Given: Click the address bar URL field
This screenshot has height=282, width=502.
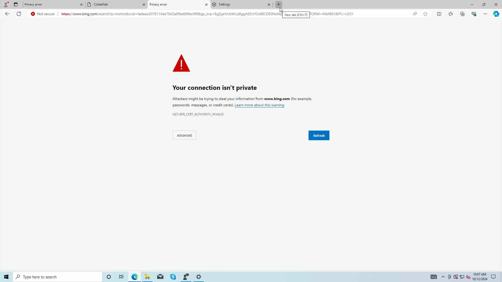Looking at the screenshot, I should point(170,14).
